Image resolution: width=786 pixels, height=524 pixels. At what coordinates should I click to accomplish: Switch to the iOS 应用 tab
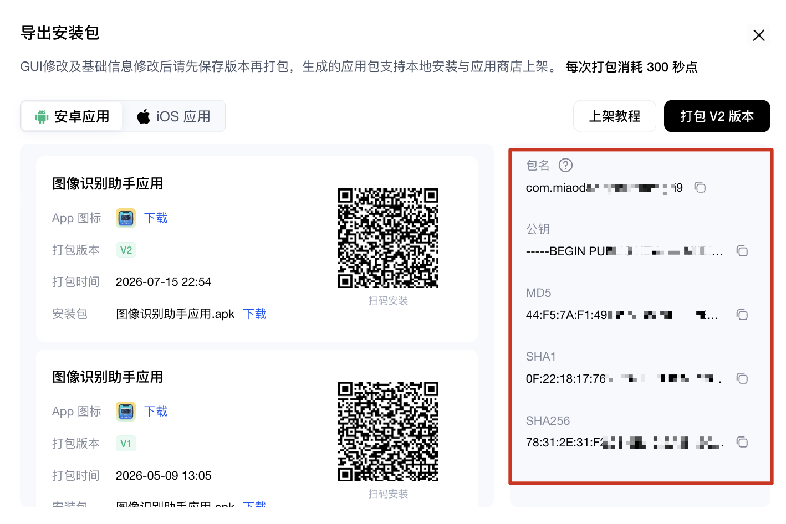(174, 116)
